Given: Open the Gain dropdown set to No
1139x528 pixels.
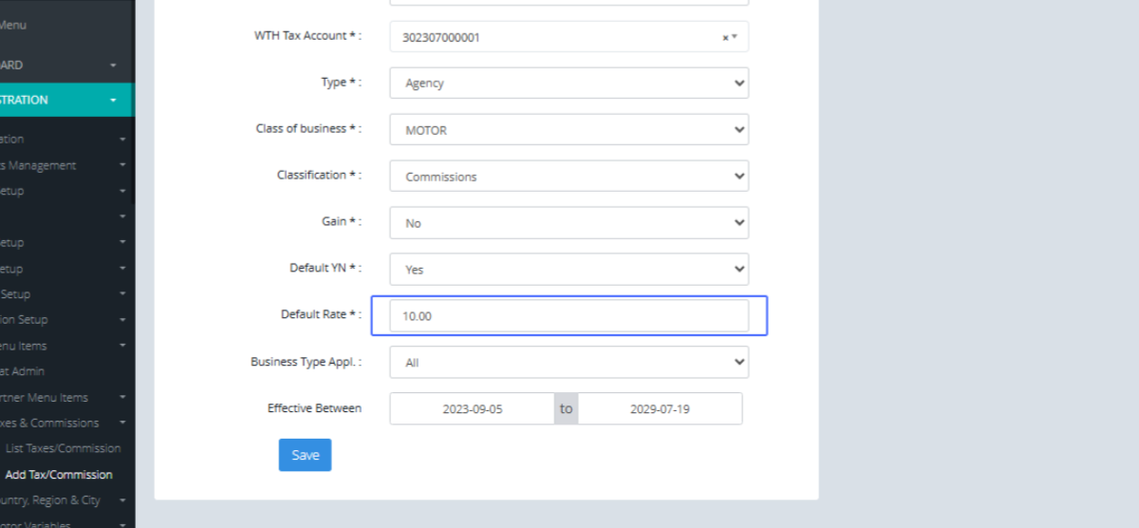Looking at the screenshot, I should click(x=569, y=223).
